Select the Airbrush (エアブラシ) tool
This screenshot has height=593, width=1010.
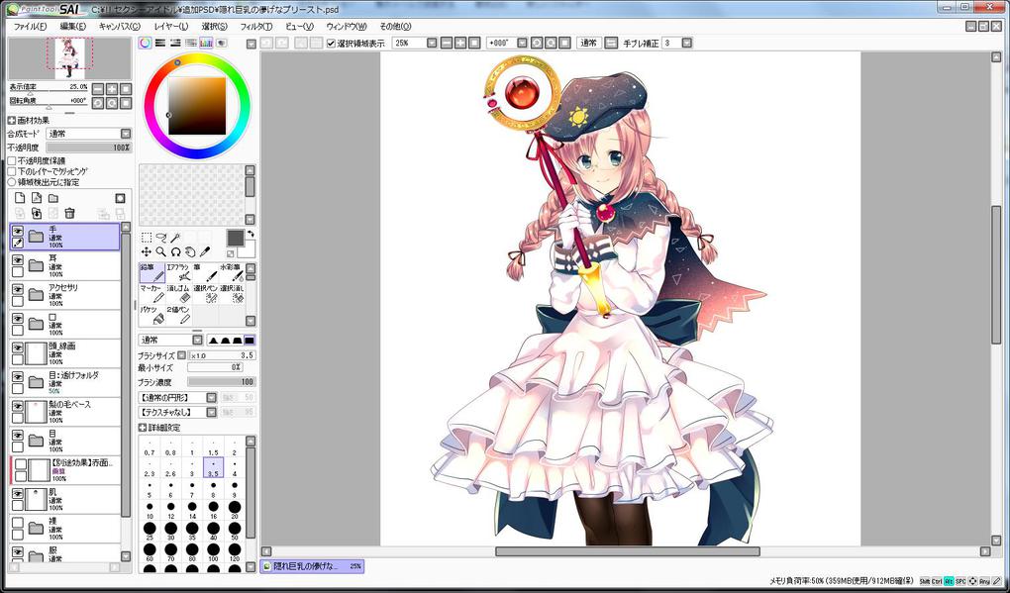click(178, 273)
